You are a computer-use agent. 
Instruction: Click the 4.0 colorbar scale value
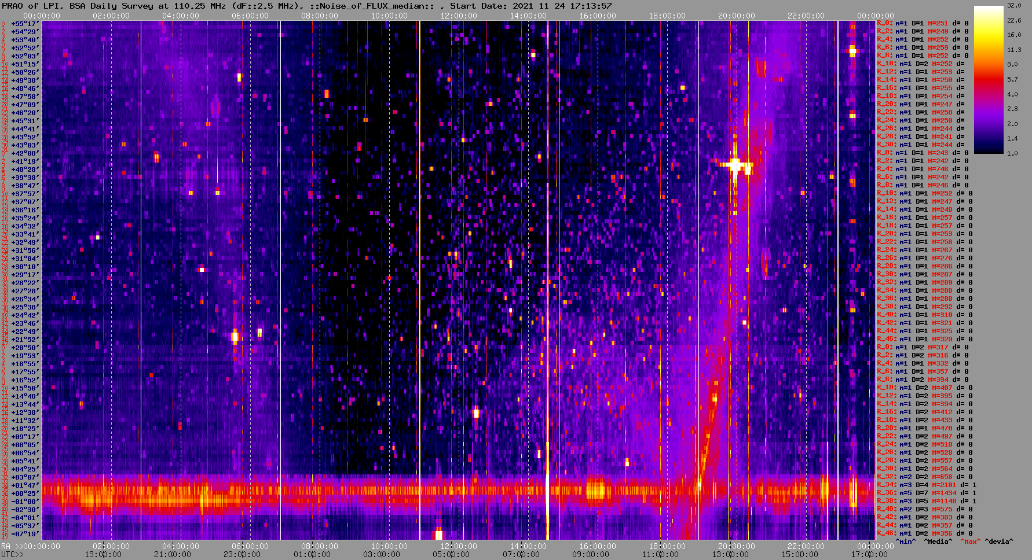[x=1012, y=94]
